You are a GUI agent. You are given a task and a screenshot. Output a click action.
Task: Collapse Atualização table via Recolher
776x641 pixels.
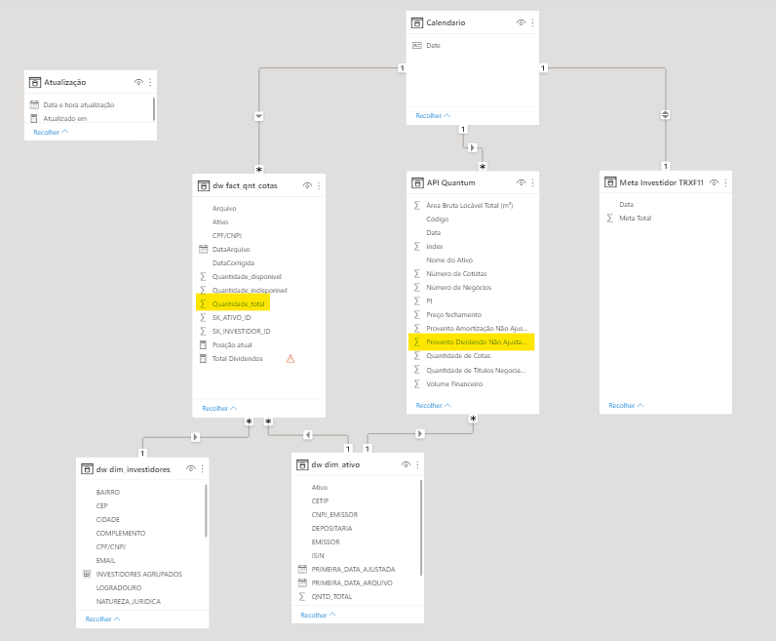click(51, 133)
